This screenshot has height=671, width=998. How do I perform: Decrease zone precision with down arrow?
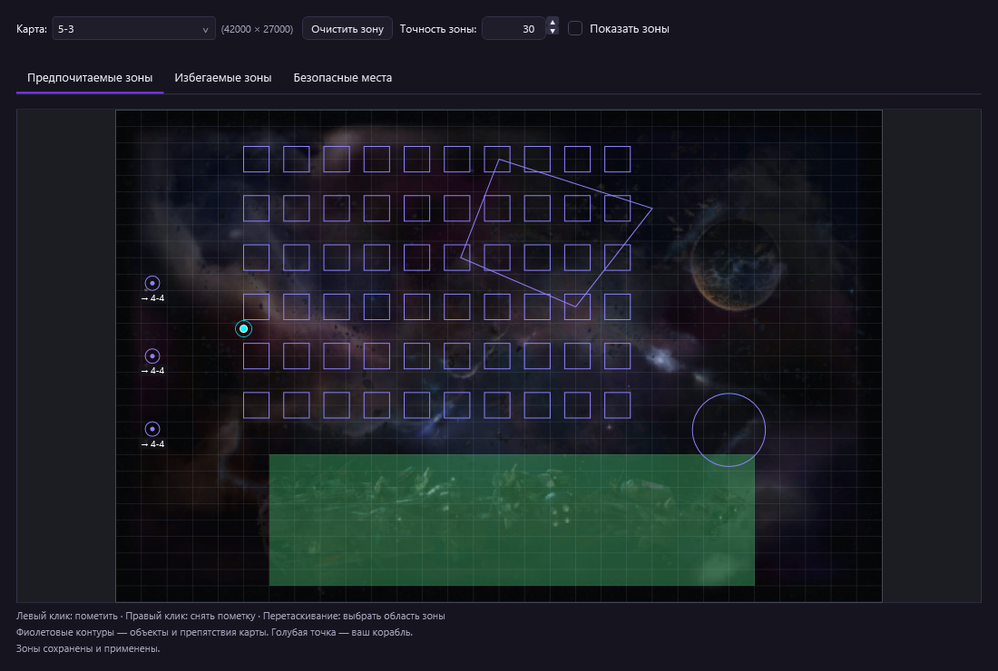pyautogui.click(x=553, y=32)
